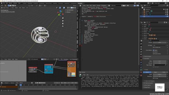Hide the Camera in outliner via eye
The width and height of the screenshot is (169, 95).
pos(166,11)
